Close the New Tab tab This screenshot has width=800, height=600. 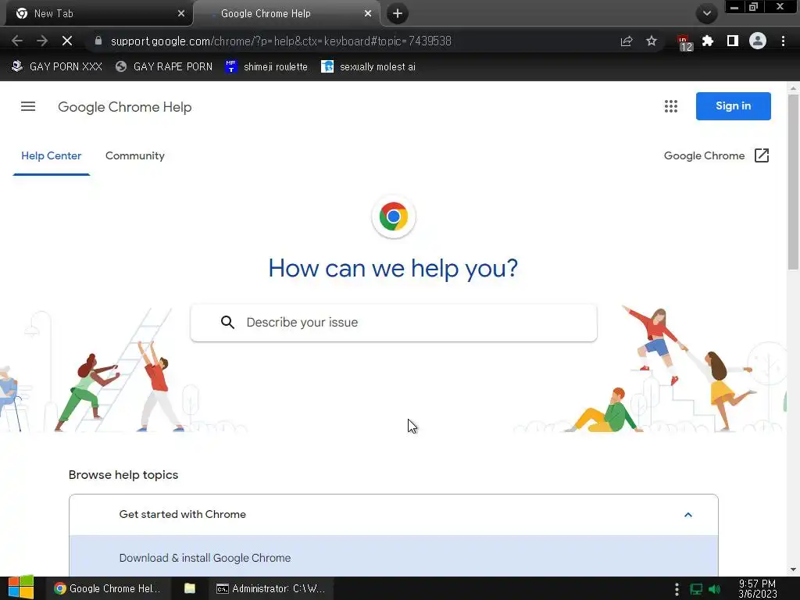(181, 14)
